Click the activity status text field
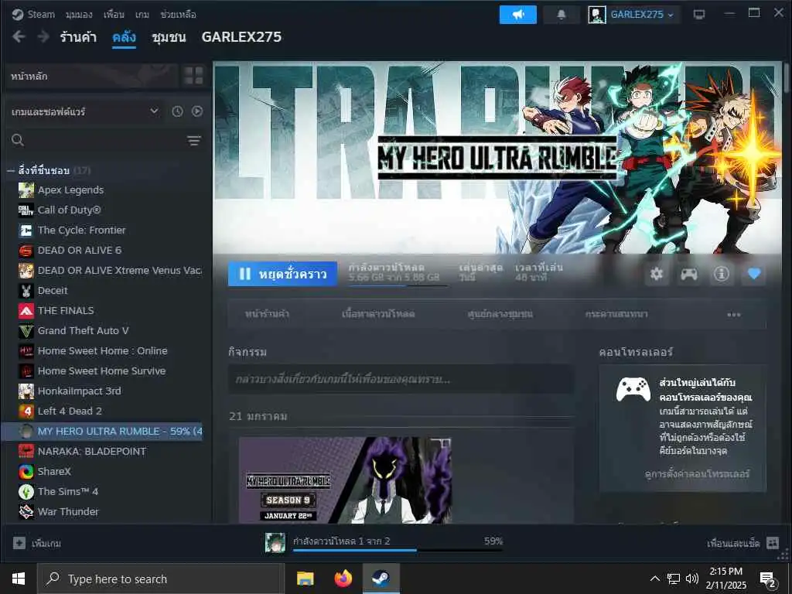Screen dimensions: 792x594 (x=401, y=379)
